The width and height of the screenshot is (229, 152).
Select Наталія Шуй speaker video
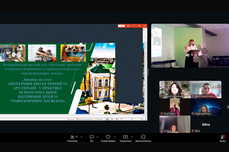[190, 46]
